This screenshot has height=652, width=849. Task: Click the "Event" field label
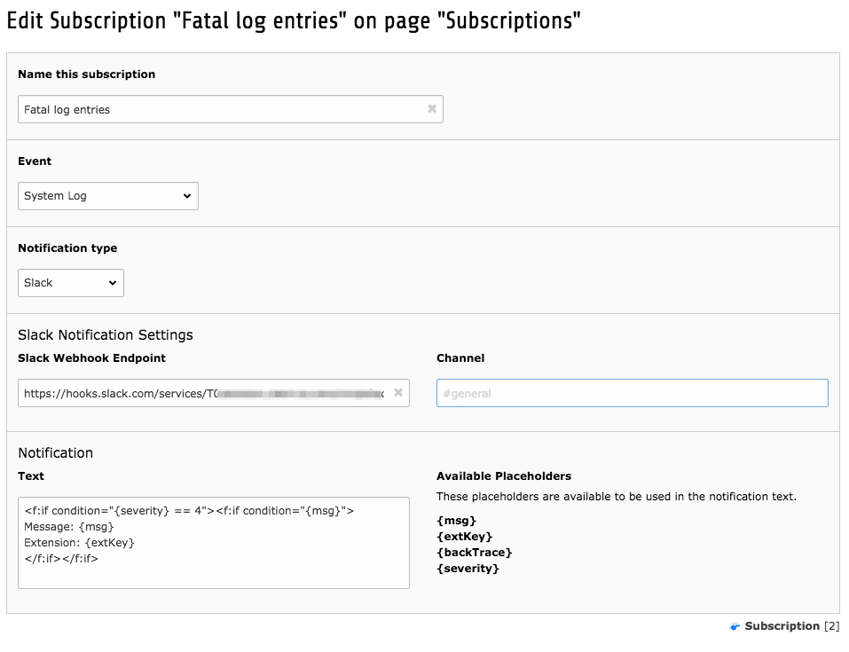pos(35,161)
